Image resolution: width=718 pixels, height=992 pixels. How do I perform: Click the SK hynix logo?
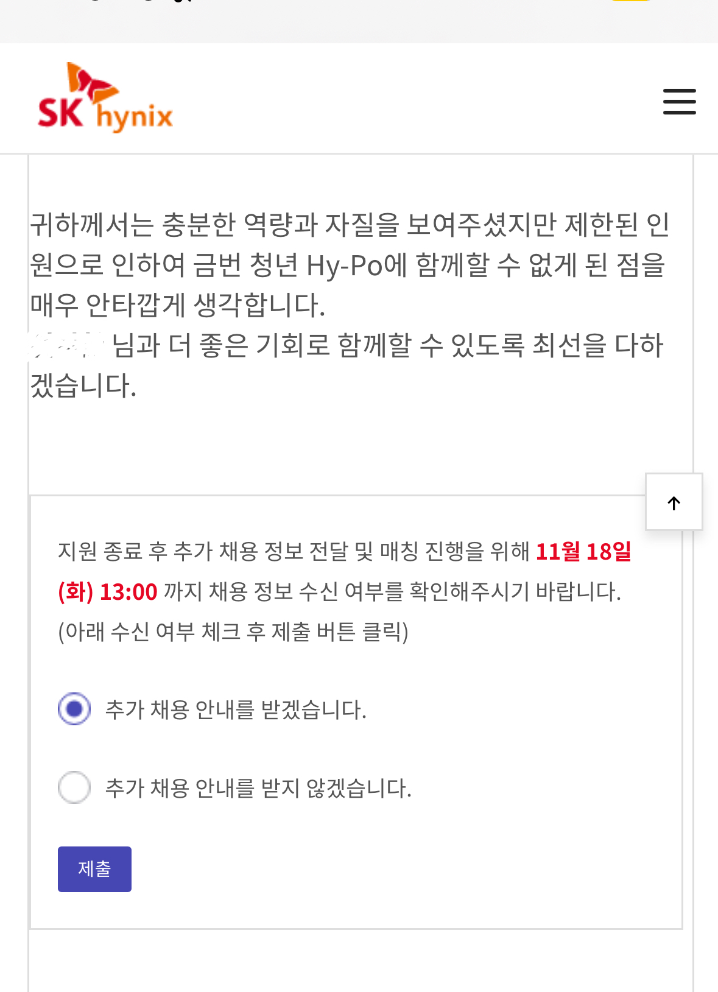(x=105, y=99)
